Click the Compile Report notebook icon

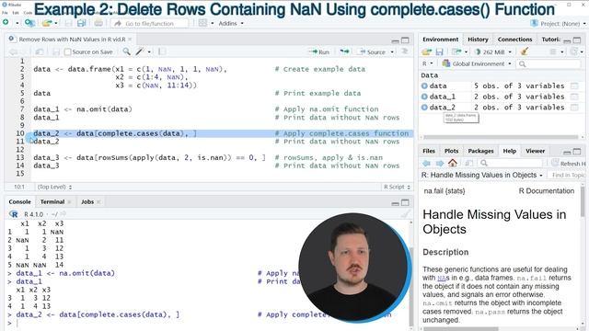162,51
